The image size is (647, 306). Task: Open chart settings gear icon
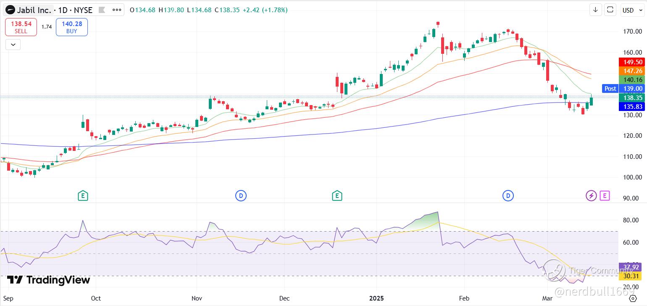point(633,298)
